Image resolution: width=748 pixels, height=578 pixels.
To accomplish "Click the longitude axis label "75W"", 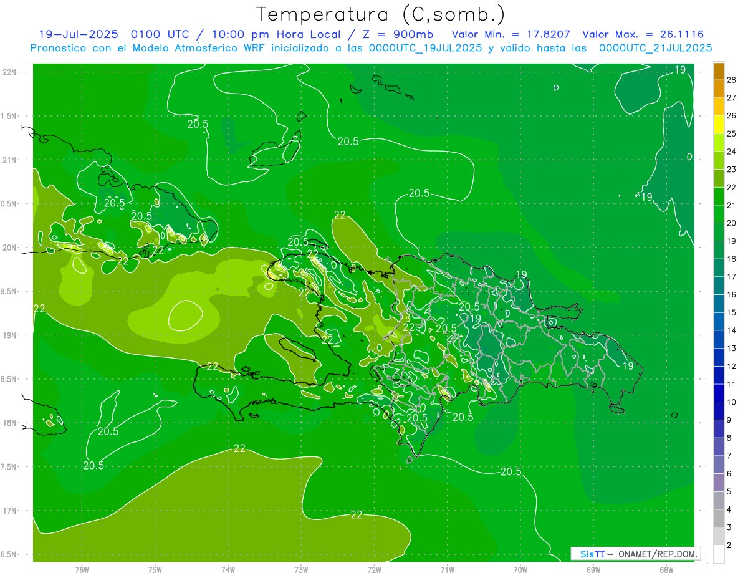I will pyautogui.click(x=155, y=570).
